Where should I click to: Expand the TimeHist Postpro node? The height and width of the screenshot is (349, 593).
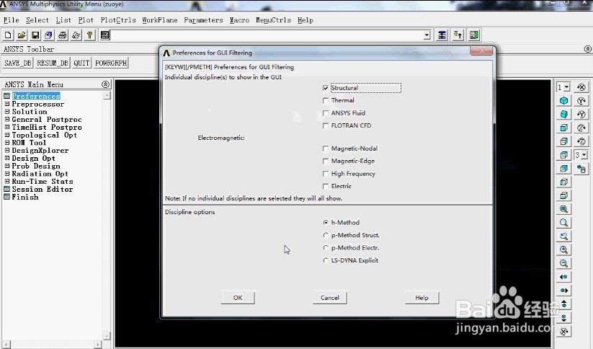(6, 127)
